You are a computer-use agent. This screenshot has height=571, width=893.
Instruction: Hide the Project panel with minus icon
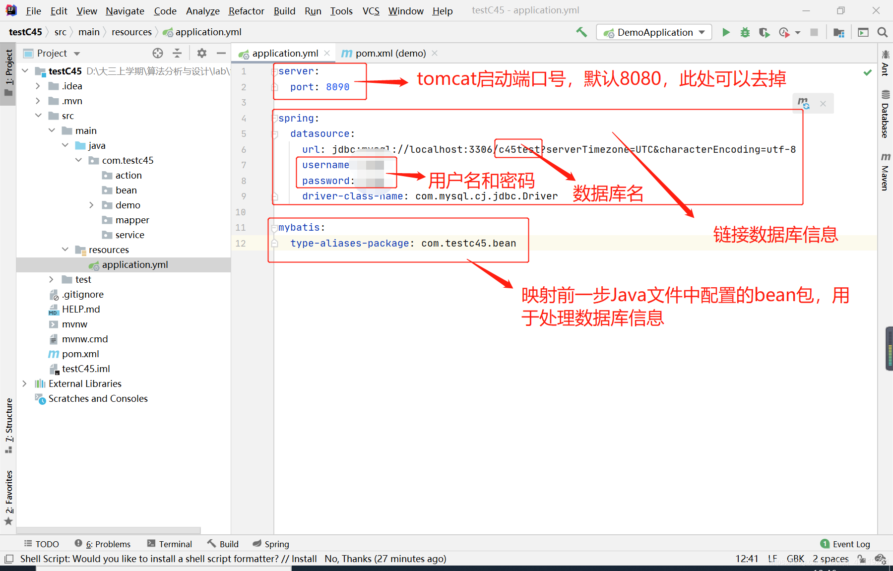[221, 53]
